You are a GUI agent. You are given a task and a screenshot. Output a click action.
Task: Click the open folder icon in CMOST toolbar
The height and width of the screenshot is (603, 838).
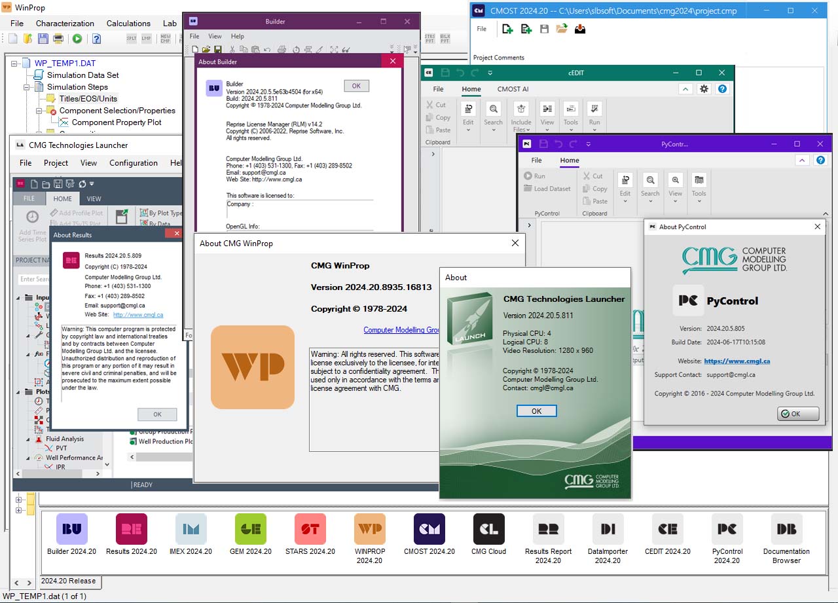tap(562, 29)
